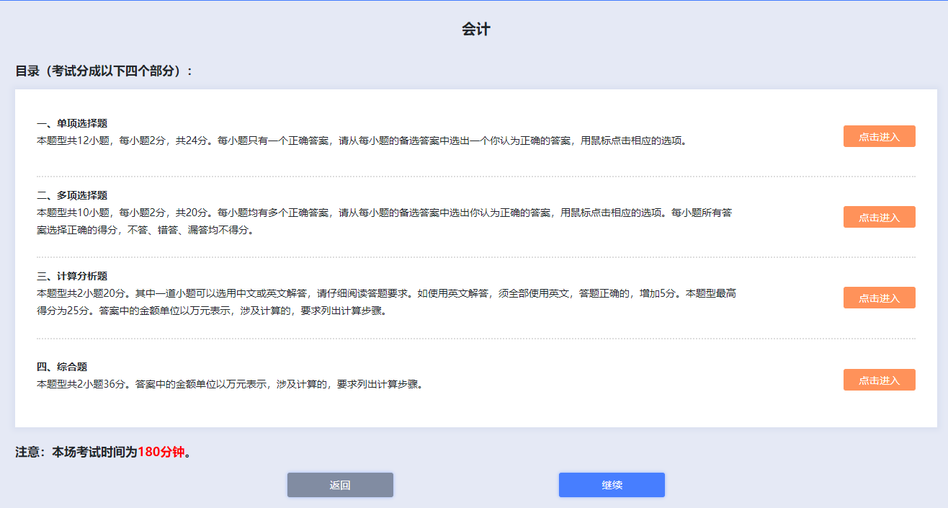Click the 注意：本场考试时间为 notice label

click(x=76, y=453)
